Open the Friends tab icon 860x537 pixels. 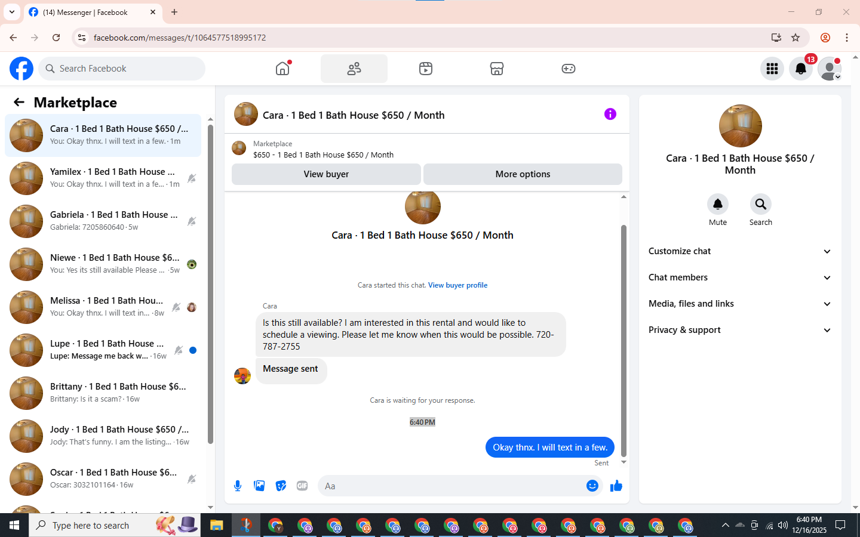click(354, 69)
